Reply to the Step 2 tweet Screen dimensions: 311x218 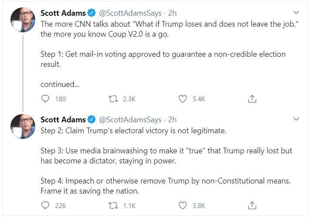pos(45,205)
